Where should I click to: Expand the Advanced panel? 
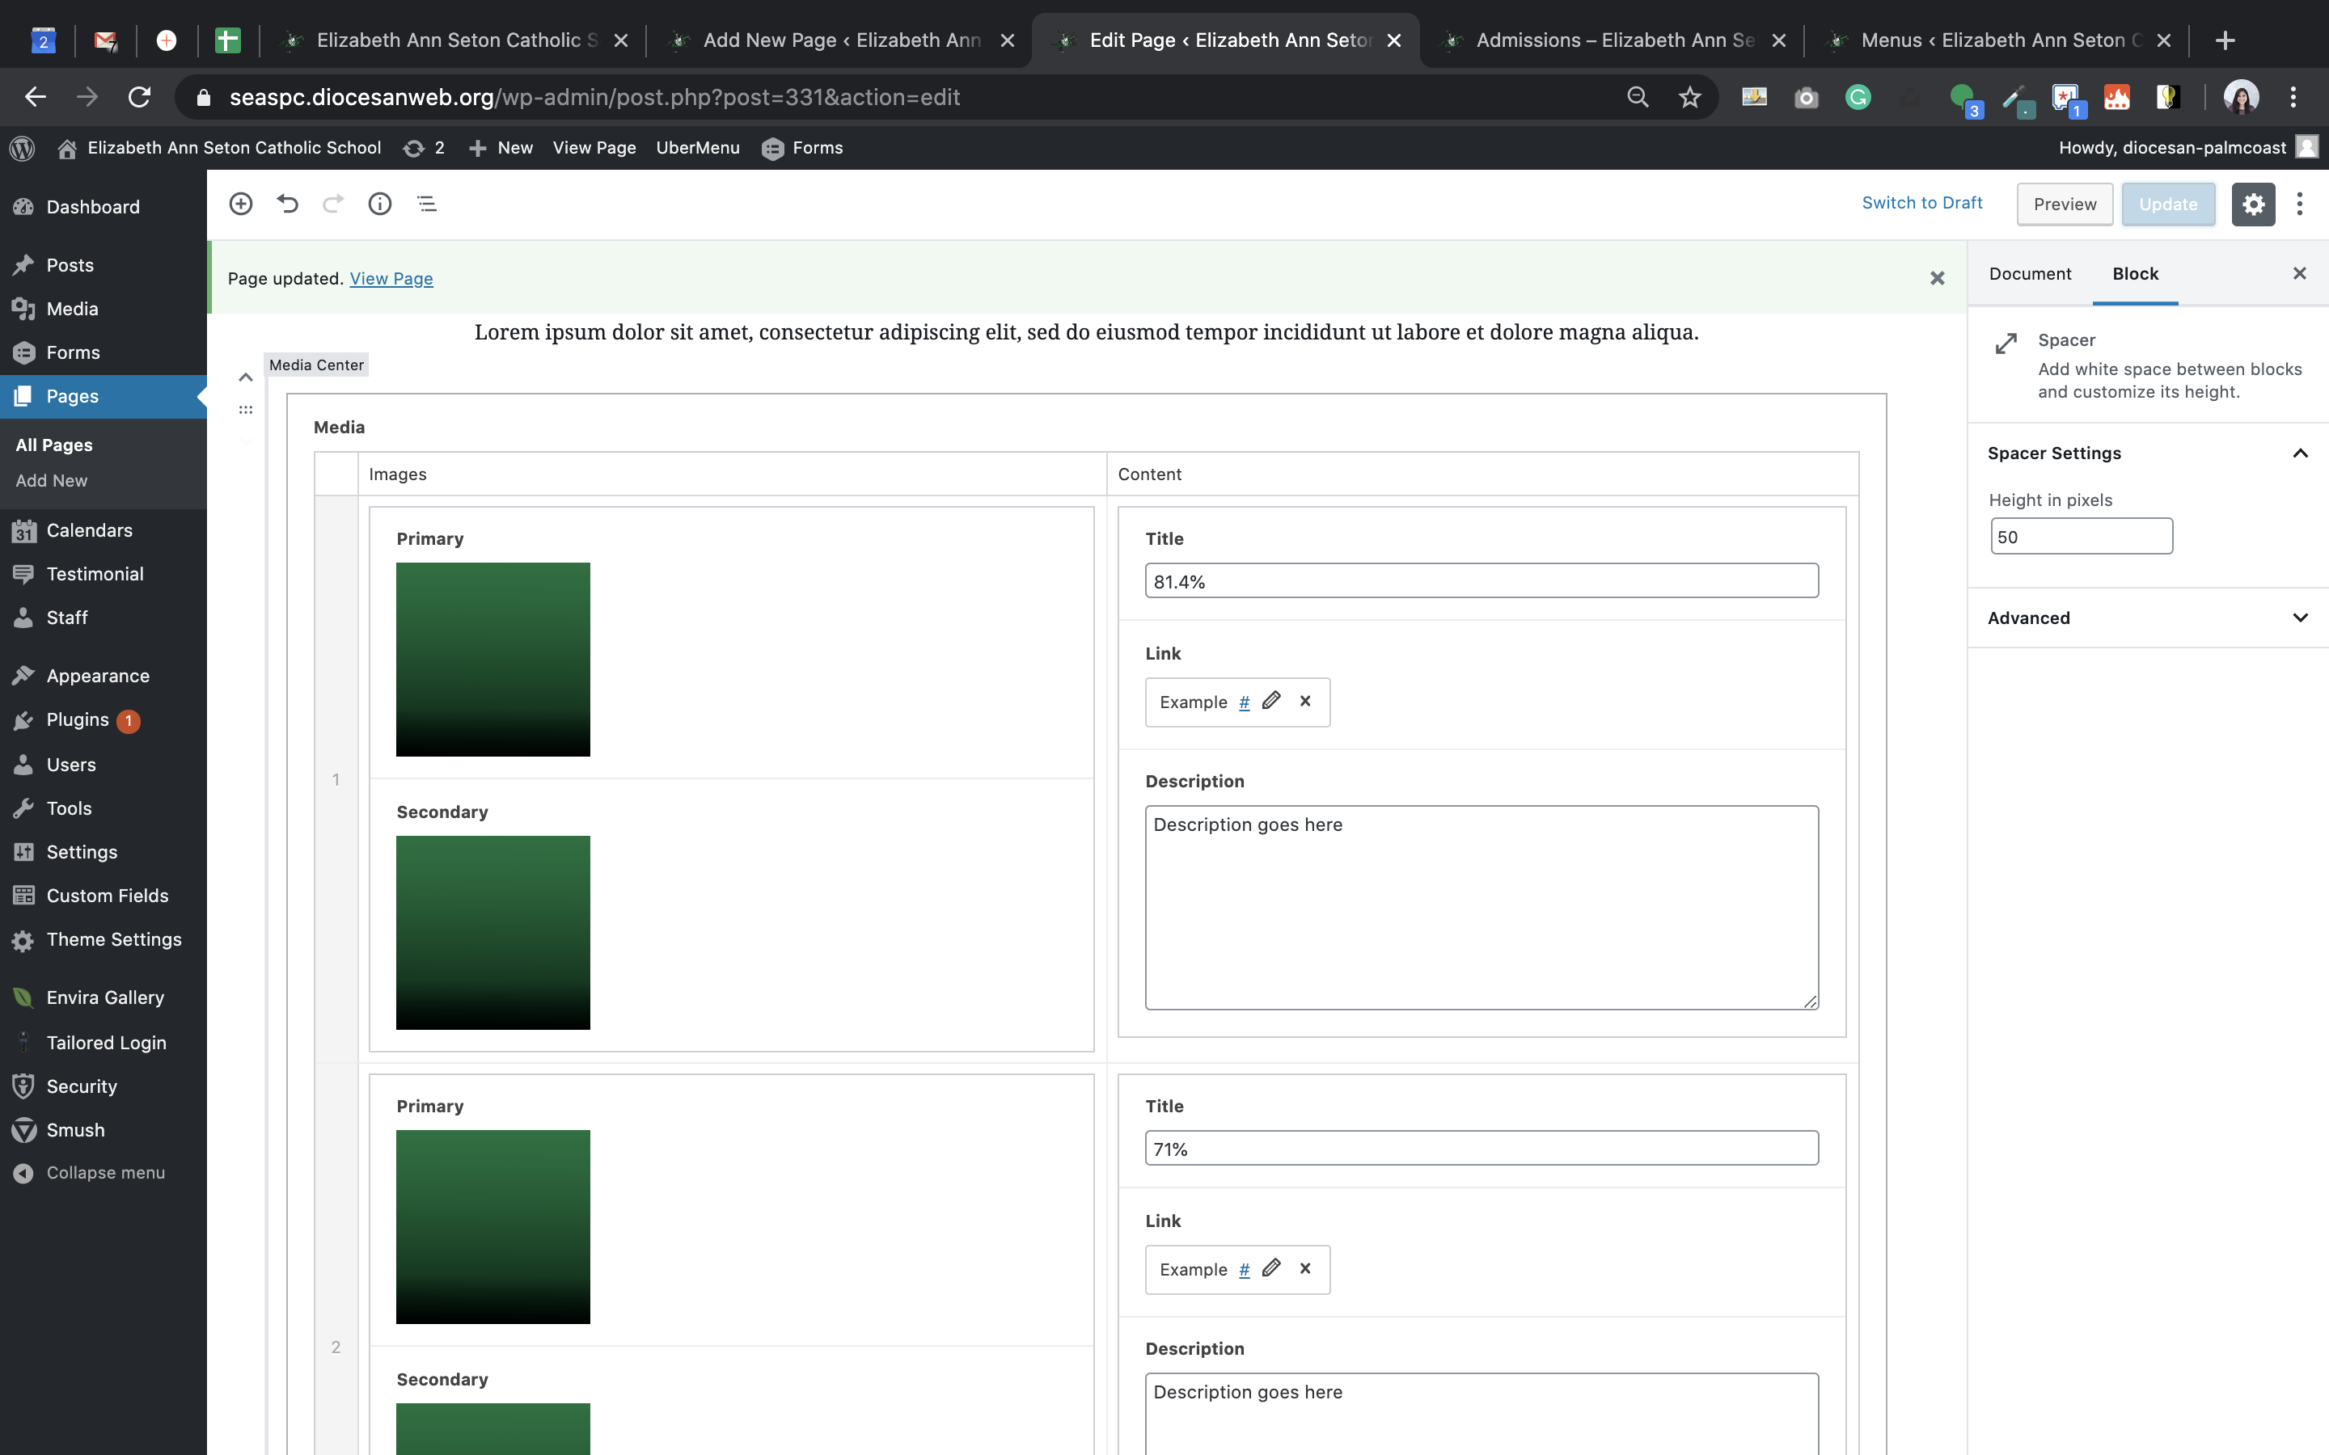click(2299, 618)
